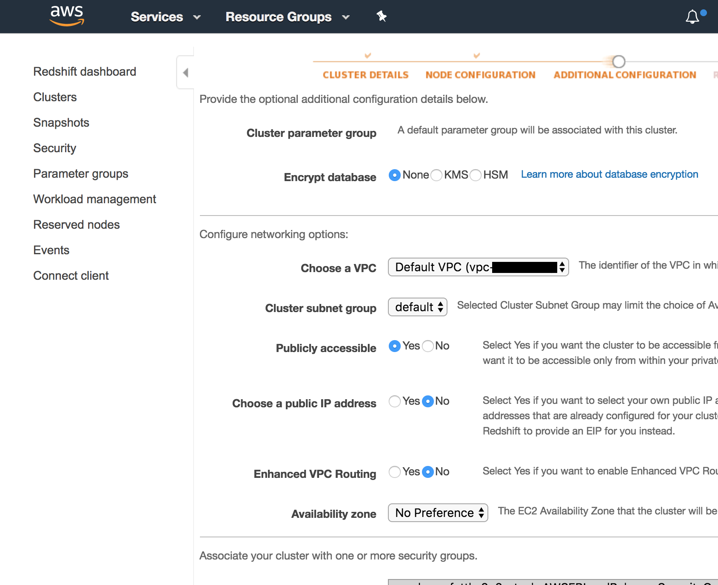
Task: Go to Cluster Details step
Action: [x=365, y=75]
